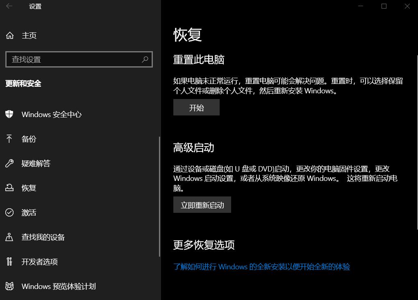Open the Windows 预览体验计划 insider icon

[x=10, y=286]
